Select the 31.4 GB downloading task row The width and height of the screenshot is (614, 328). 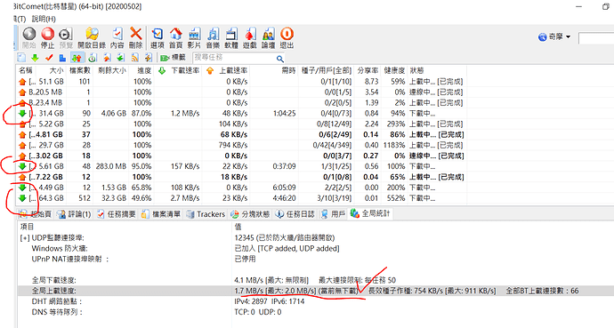241,114
